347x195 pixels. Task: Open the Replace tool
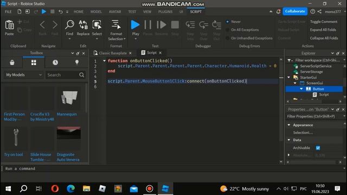tap(83, 25)
